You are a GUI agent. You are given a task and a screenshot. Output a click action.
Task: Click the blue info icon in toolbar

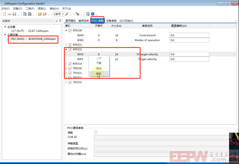point(93,14)
